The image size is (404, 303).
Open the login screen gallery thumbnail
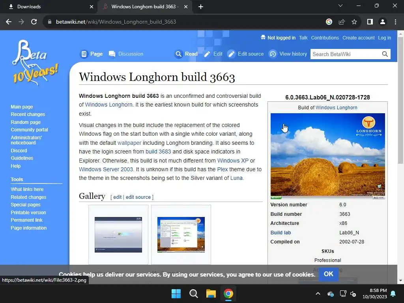[x=118, y=235]
